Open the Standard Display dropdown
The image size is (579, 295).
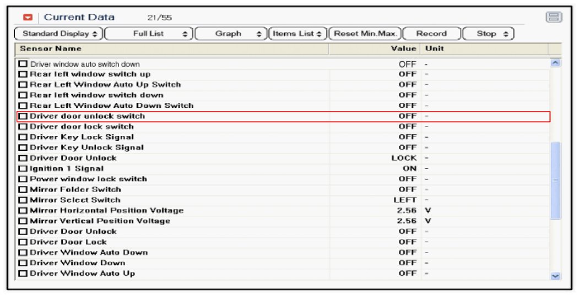59,34
